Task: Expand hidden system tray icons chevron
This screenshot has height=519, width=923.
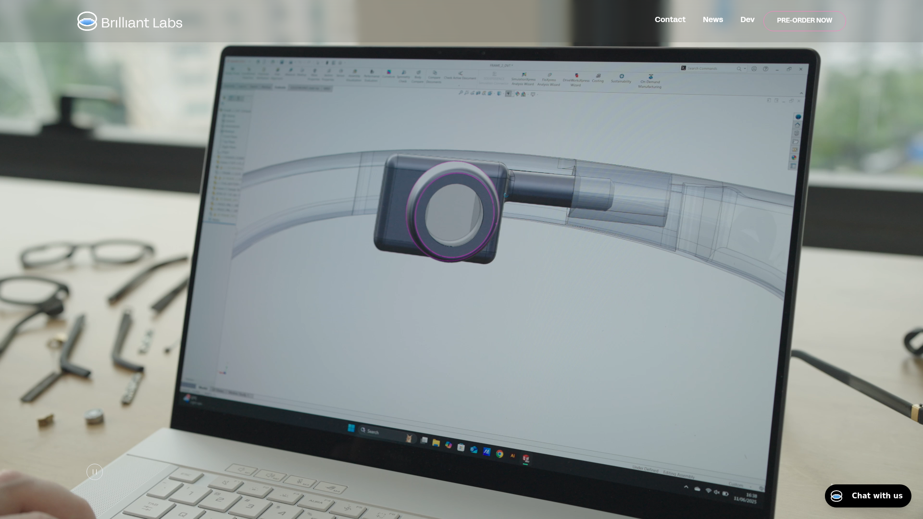Action: coord(686,487)
